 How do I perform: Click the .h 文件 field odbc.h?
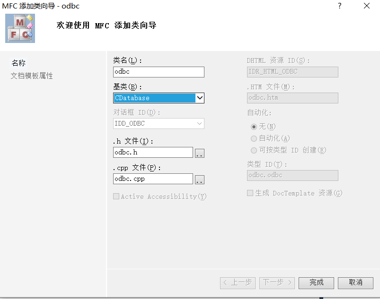(153, 153)
